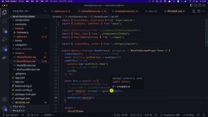Screen dimensions: 208x117
Task: Open the ターミナル menu in menu bar
Action: (x=54, y=1)
